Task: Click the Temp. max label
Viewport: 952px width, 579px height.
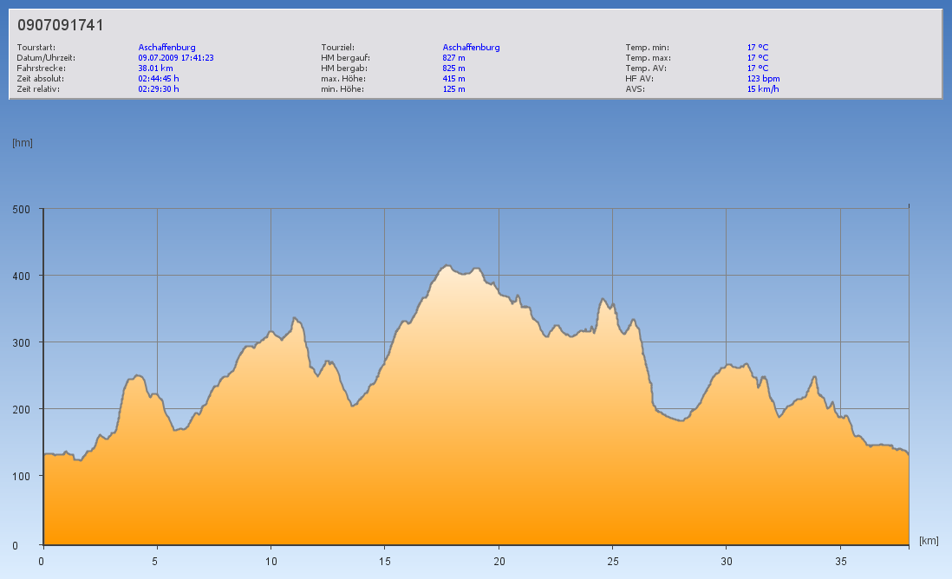Action: pos(648,58)
